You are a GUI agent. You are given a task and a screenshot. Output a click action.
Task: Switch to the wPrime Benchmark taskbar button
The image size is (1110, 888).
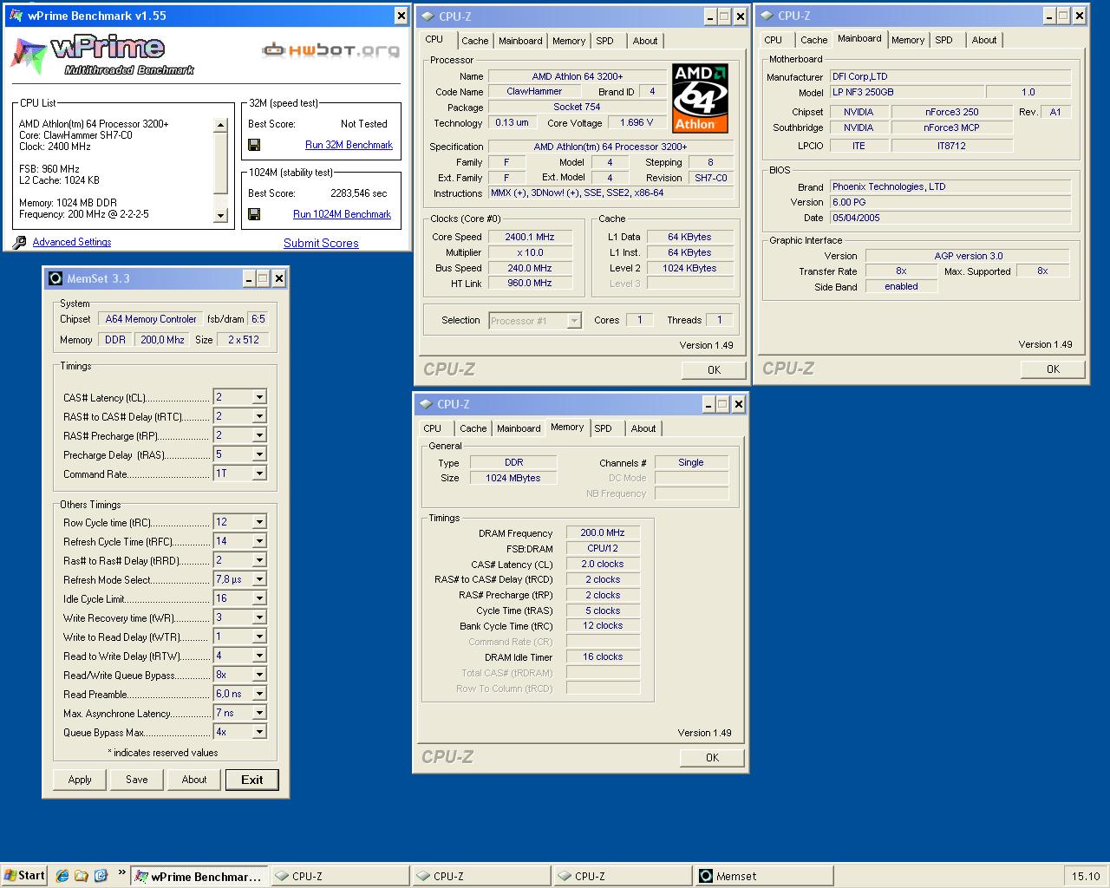point(199,876)
